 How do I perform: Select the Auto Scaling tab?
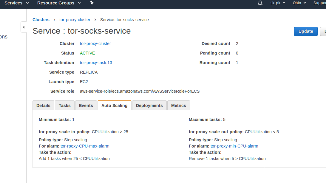pyautogui.click(x=114, y=106)
